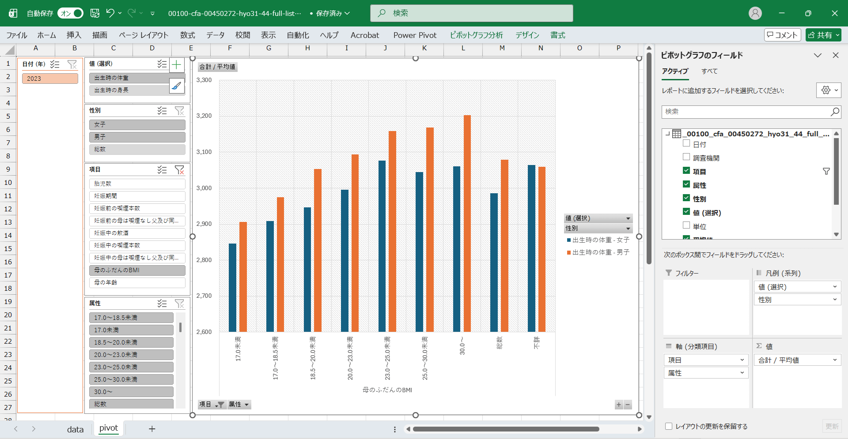This screenshot has width=848, height=439.
Task: Click the field list 検索 search box
Action: (x=746, y=112)
